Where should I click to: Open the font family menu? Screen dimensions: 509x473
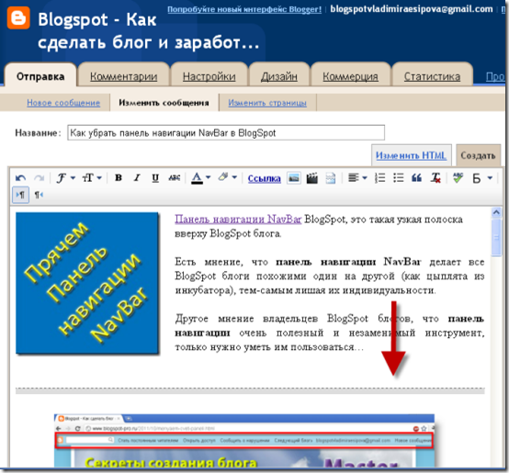[66, 178]
